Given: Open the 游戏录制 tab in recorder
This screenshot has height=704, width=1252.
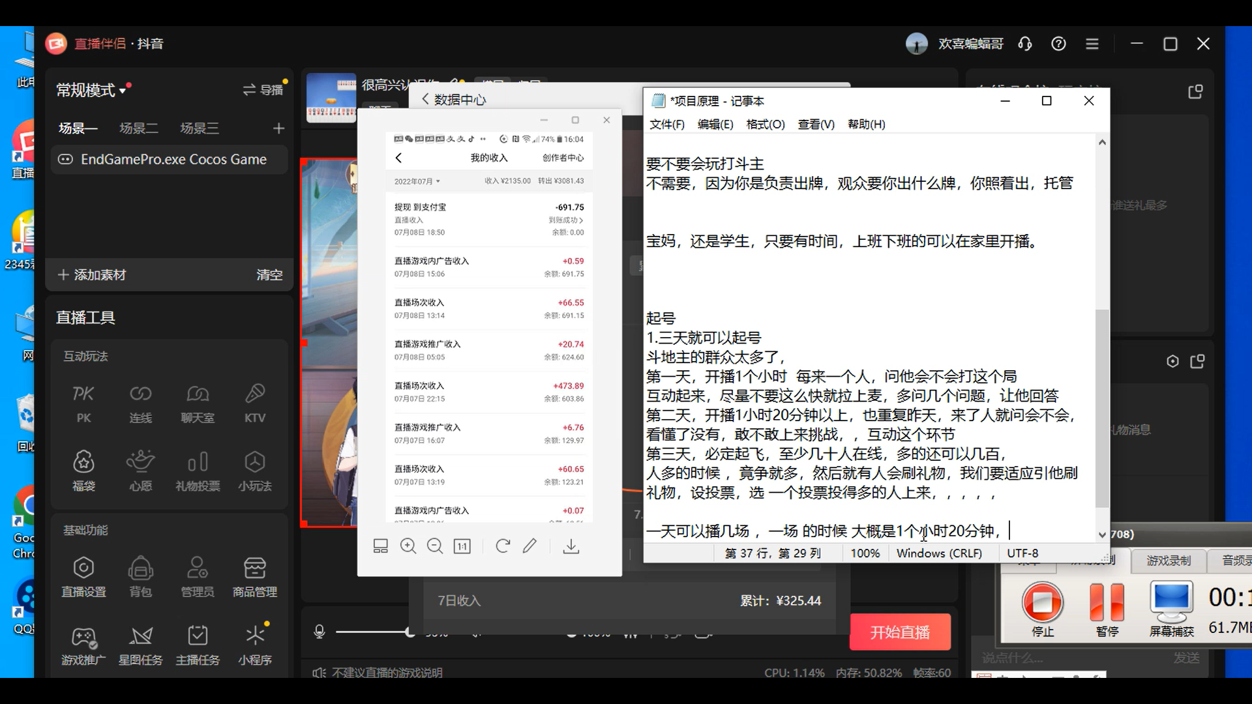Looking at the screenshot, I should click(1169, 561).
